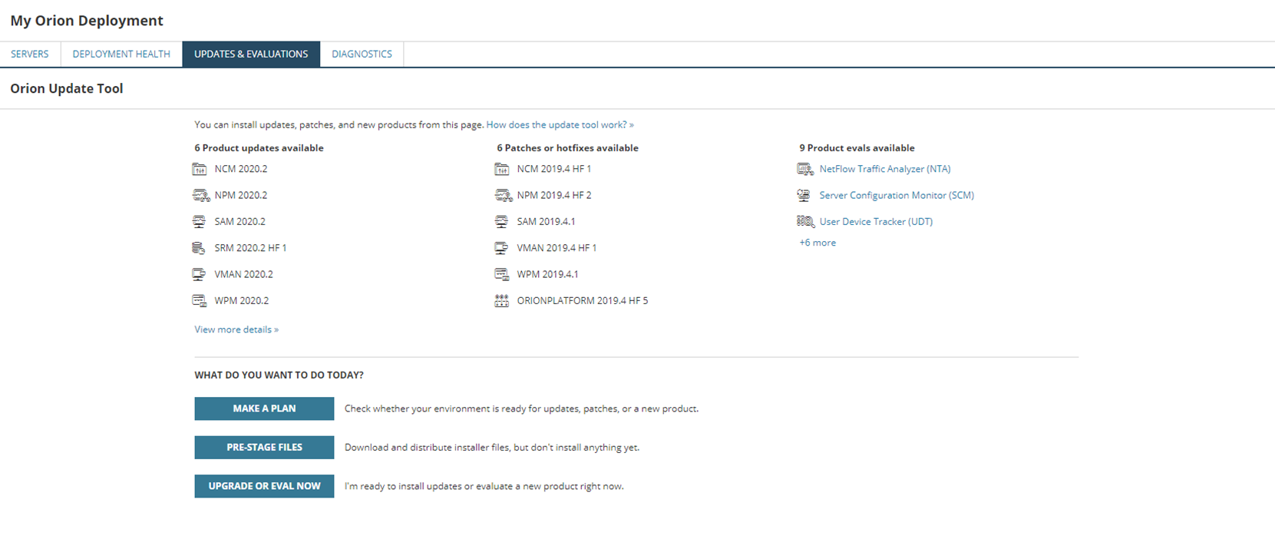The width and height of the screenshot is (1275, 539).
Task: Click the VMAN 2020.2 text
Action: (x=244, y=274)
